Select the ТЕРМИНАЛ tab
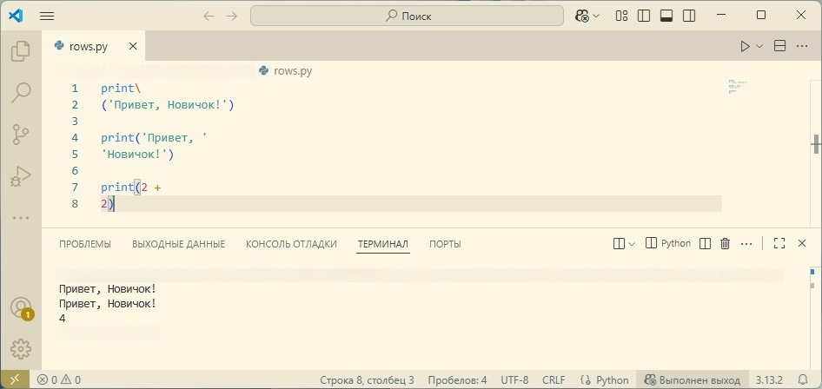 pyautogui.click(x=383, y=244)
